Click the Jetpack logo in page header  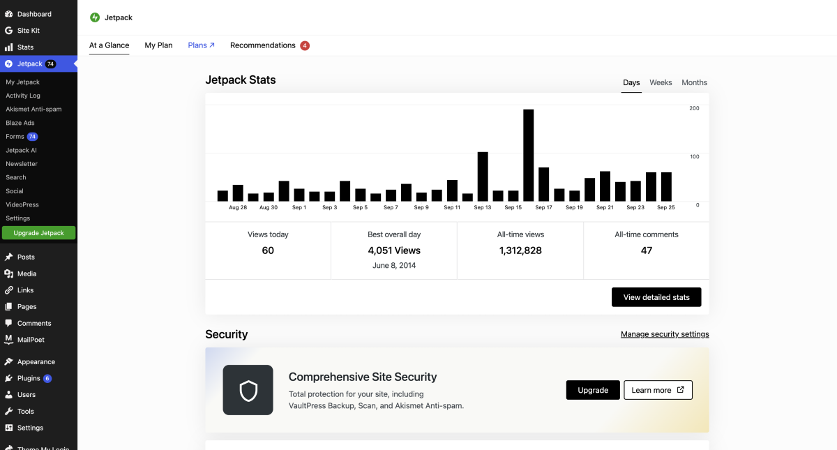(95, 17)
